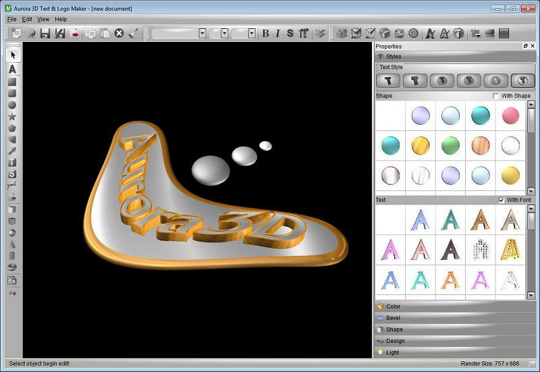Apply the pink sphere shape style
This screenshot has width=540, height=372.
tap(510, 115)
